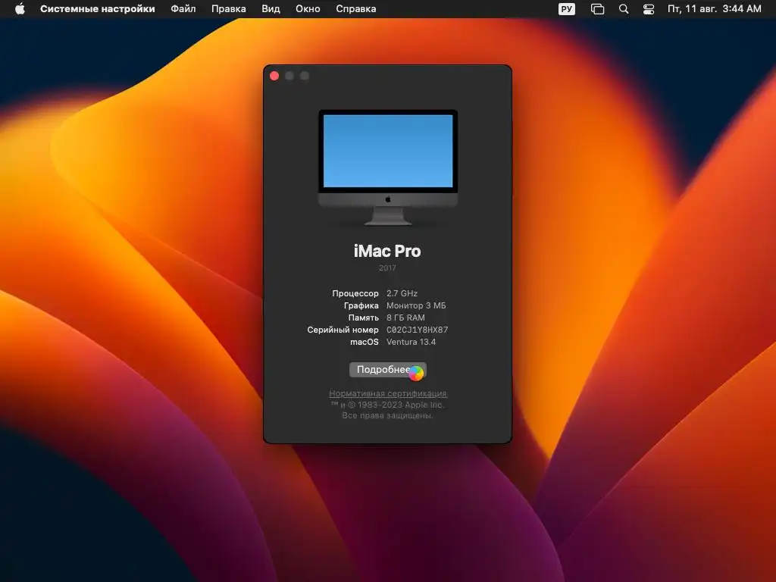Click the memory value 8 ГБ RAM
This screenshot has width=776, height=582.
click(x=406, y=318)
